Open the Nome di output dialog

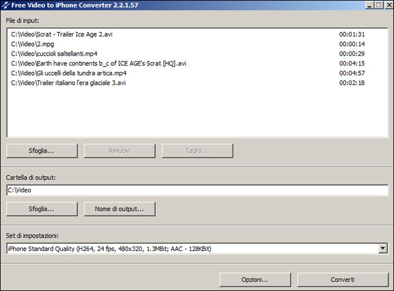(119, 209)
